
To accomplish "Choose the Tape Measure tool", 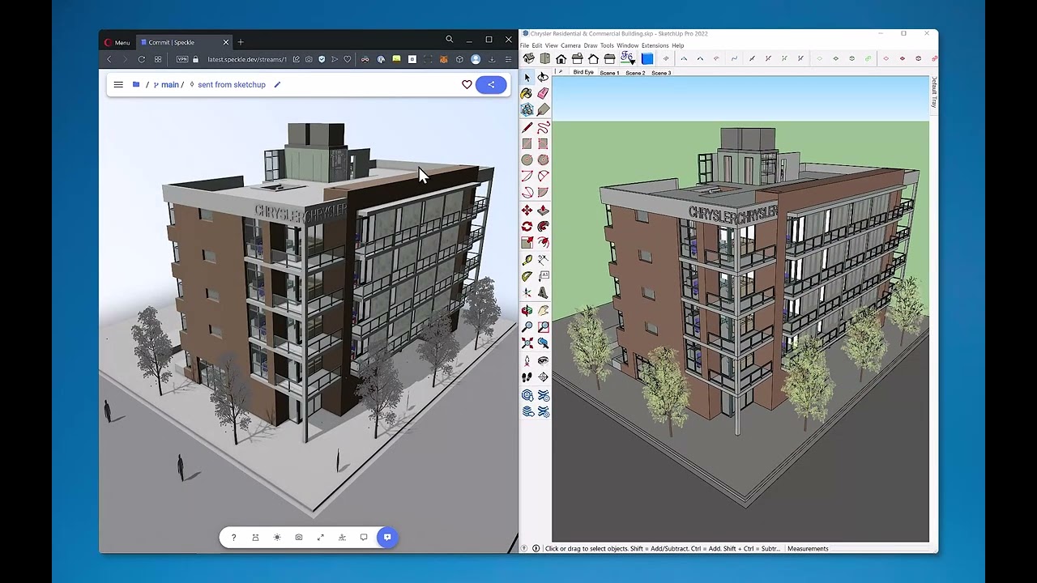I will 527,260.
